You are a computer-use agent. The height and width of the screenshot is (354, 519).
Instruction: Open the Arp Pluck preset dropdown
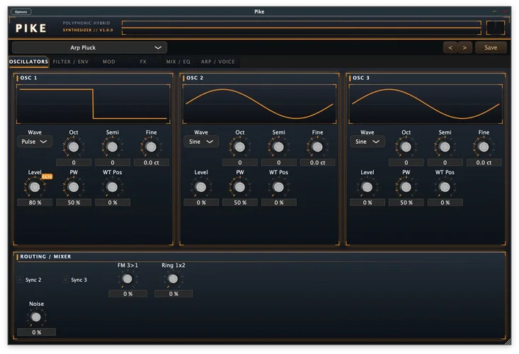coord(89,47)
